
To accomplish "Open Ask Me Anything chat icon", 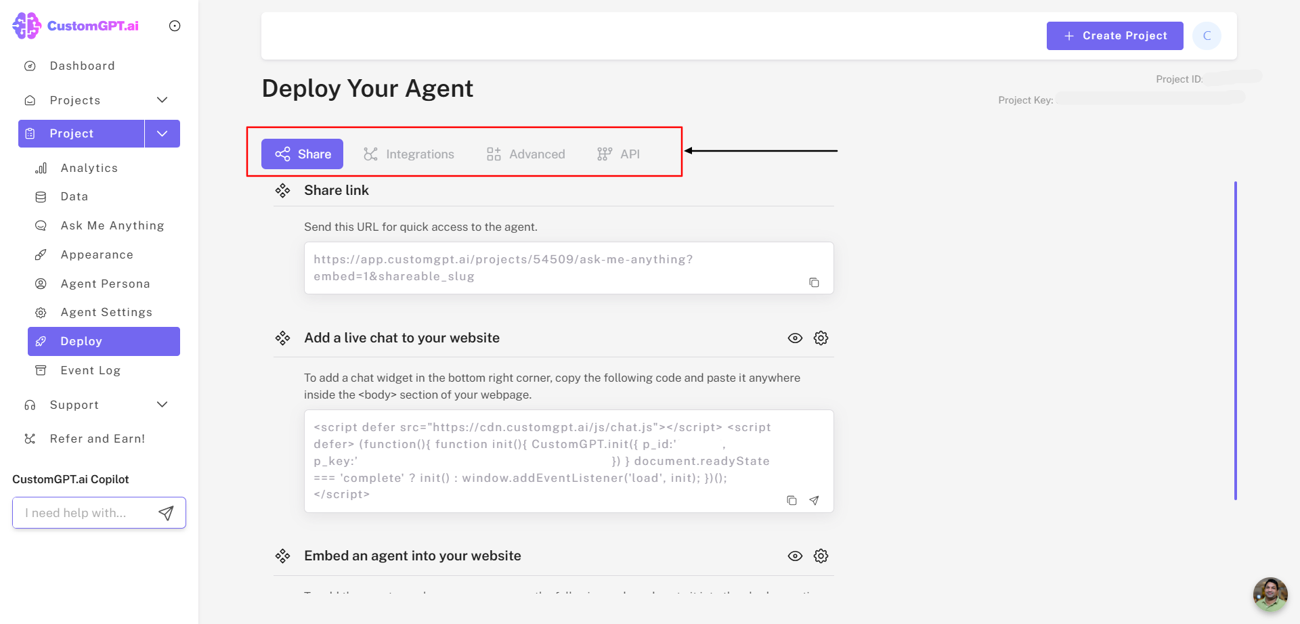I will coord(41,225).
